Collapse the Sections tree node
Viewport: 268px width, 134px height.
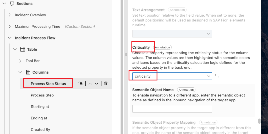click(4, 4)
